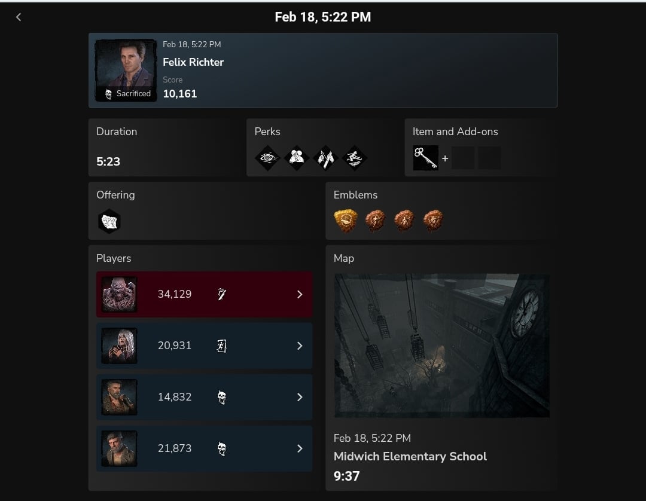This screenshot has height=501, width=646.
Task: Click the Midwich Elementary School map name
Action: click(x=410, y=456)
